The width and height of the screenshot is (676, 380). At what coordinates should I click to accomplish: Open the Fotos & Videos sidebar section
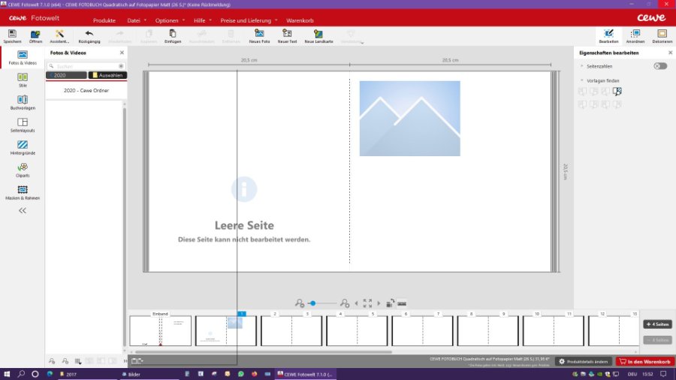pyautogui.click(x=23, y=57)
